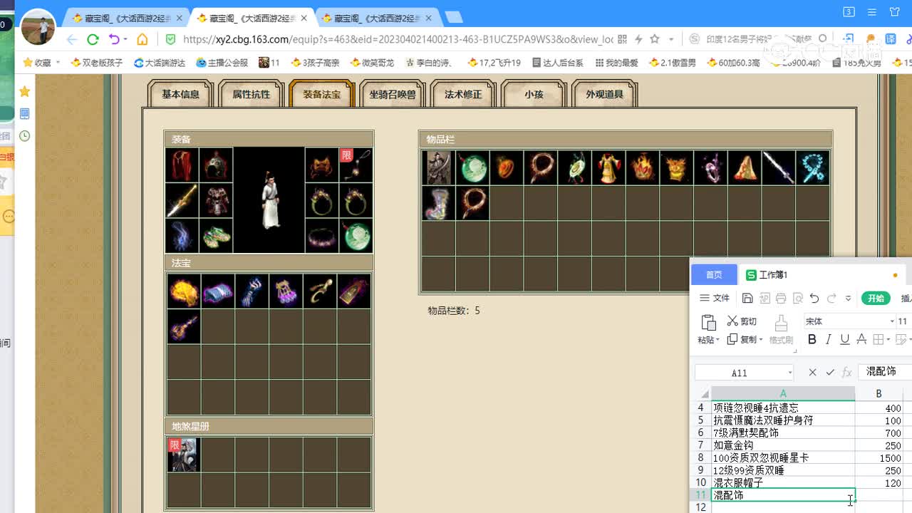The width and height of the screenshot is (912, 513).
Task: Expand the quick access toolbar dropdown
Action: click(848, 298)
